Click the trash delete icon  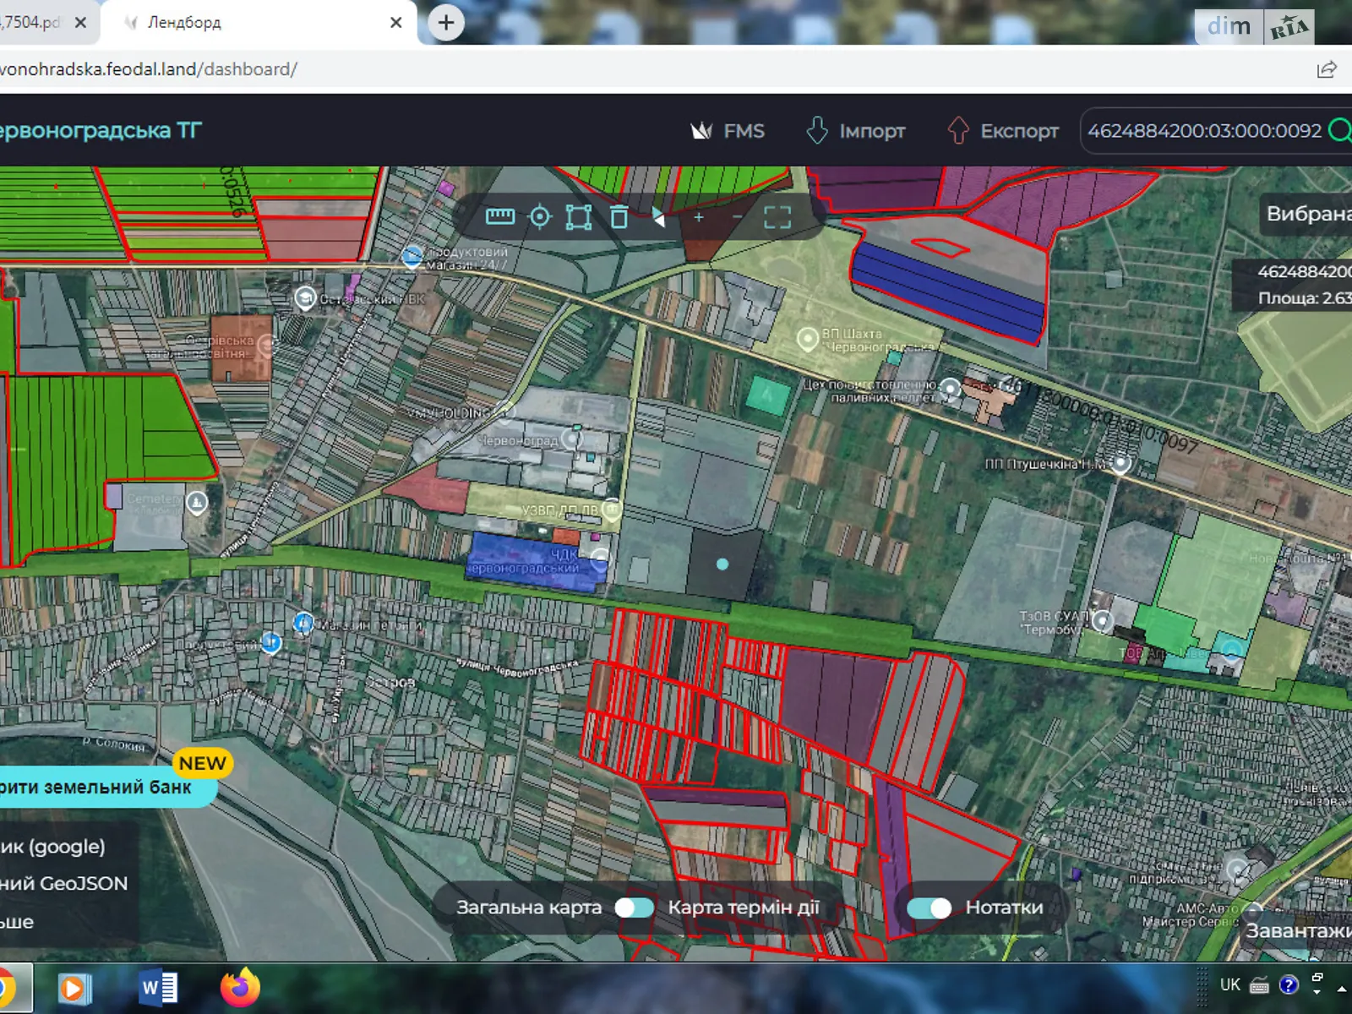619,217
